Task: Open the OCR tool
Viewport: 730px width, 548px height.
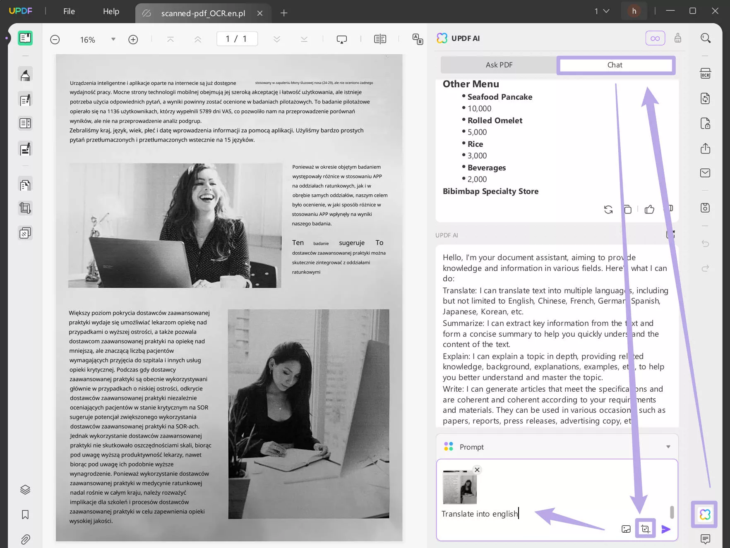Action: 706,73
